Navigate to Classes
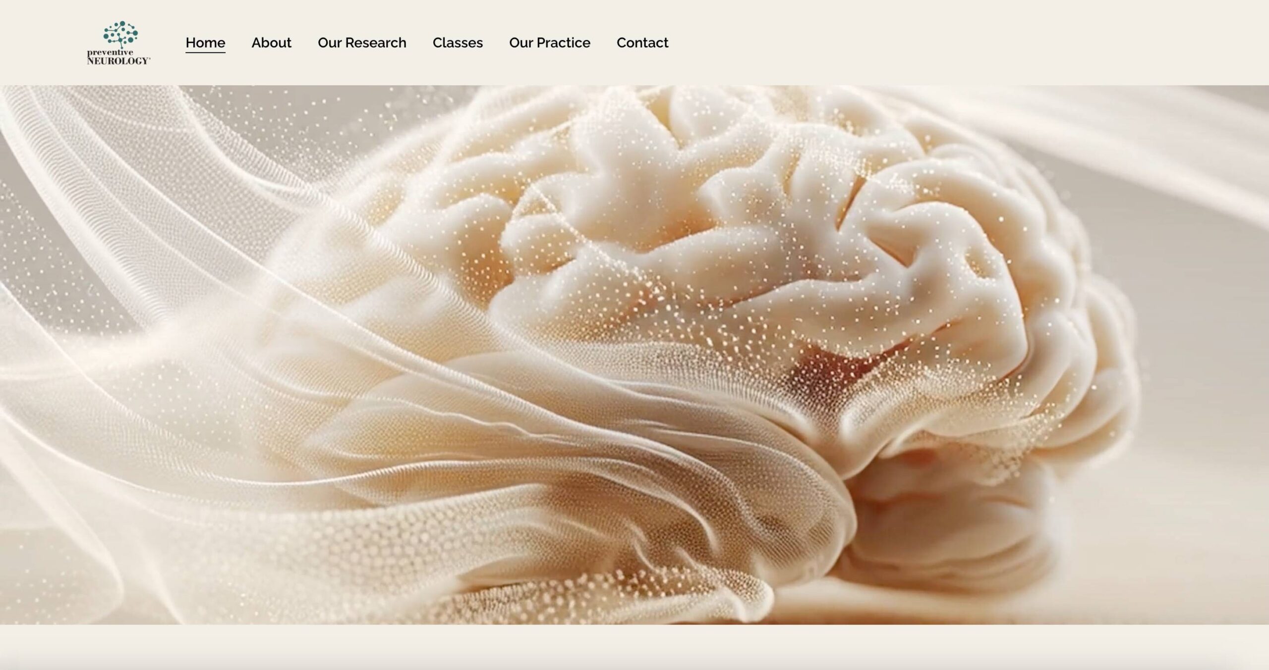1269x670 pixels. click(458, 43)
